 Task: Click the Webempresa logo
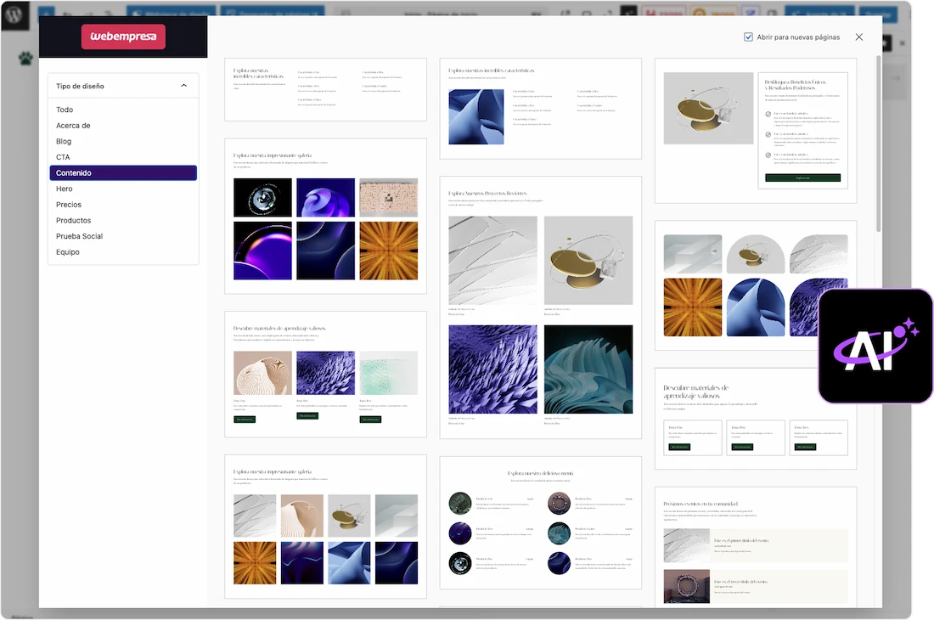click(x=123, y=37)
